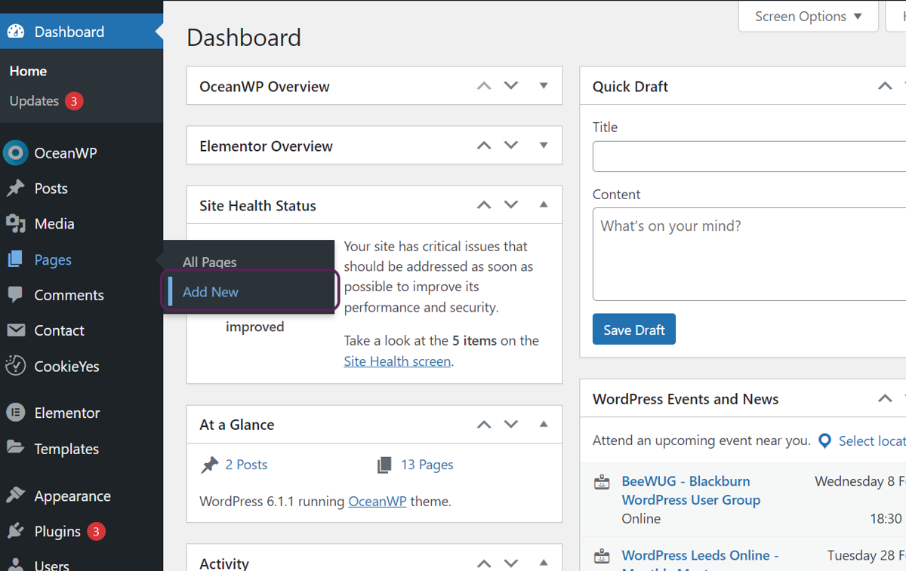Click Select location link in Events
This screenshot has height=571, width=906.
tap(872, 441)
